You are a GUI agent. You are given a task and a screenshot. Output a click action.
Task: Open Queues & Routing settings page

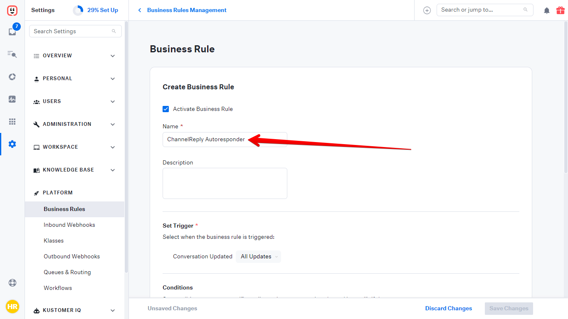pos(67,272)
